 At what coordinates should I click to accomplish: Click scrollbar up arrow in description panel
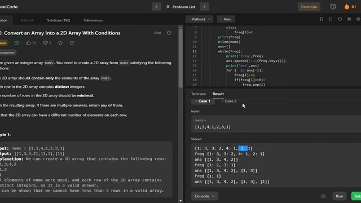click(x=180, y=28)
